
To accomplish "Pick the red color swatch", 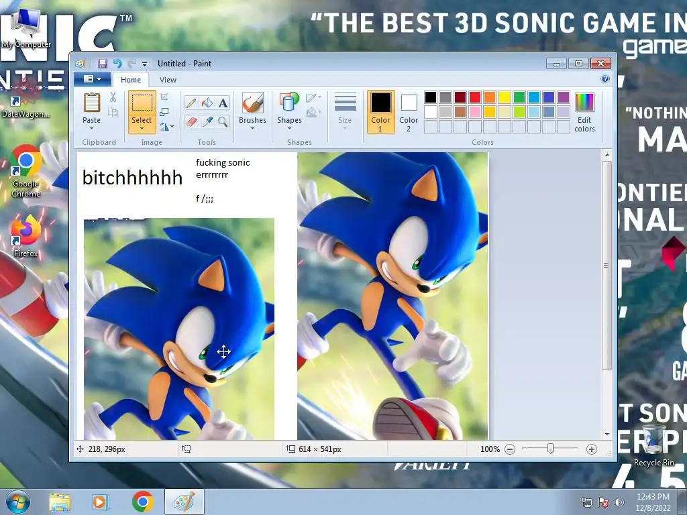I will pos(475,97).
